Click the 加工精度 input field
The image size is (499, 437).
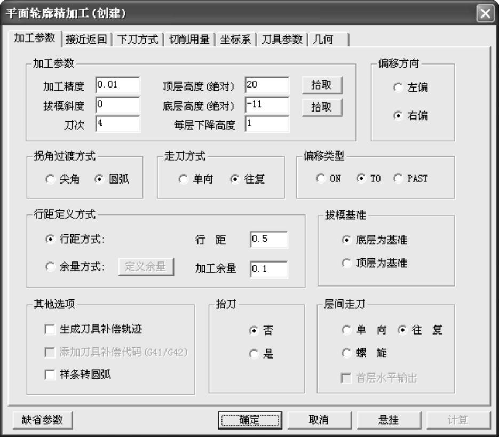(117, 85)
